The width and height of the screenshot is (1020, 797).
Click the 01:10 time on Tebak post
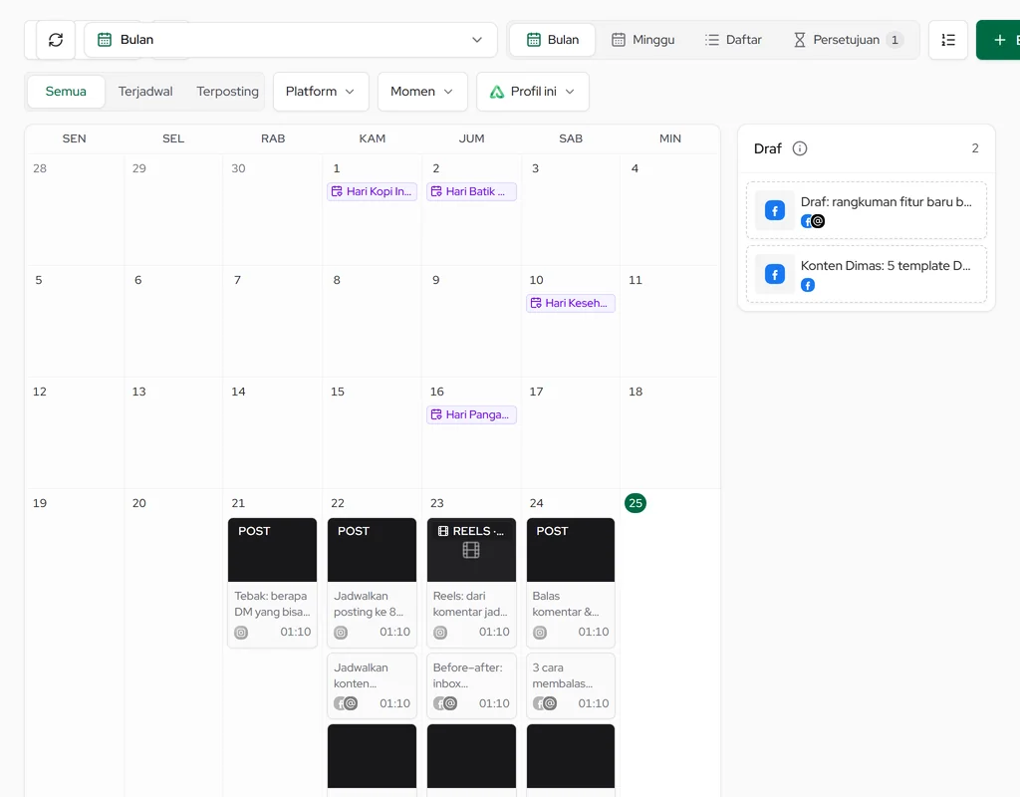[295, 632]
